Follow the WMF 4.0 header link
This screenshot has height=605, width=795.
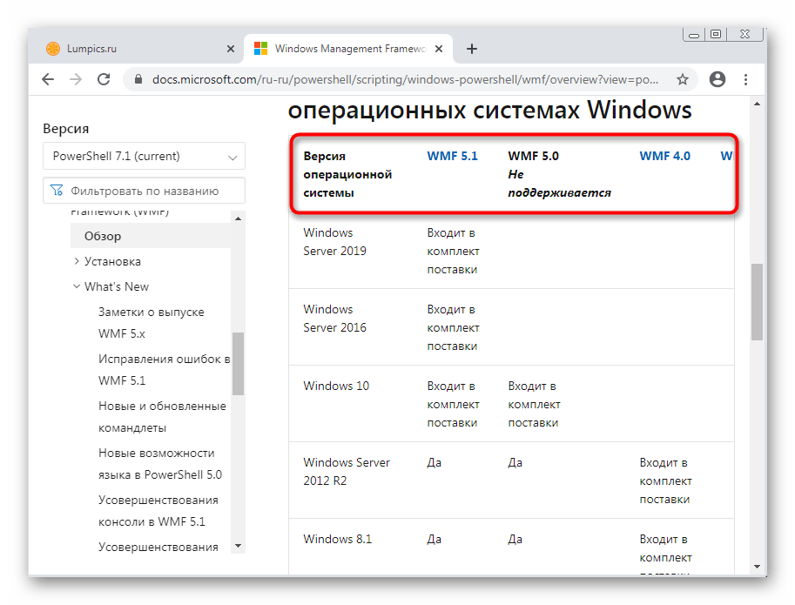[664, 156]
